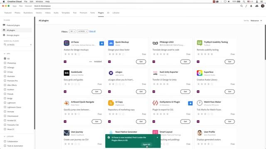The image size is (266, 149).
Task: Open the Artboard Quick Navigate icon
Action: tap(66, 103)
